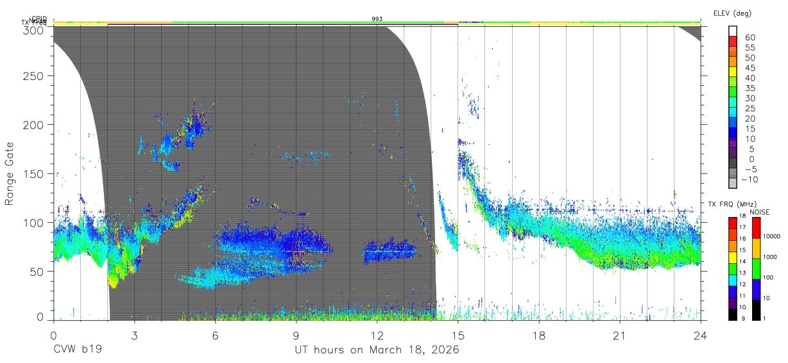This screenshot has height=363, width=788.
Task: Click the 'NOISE' legend title
Action: [x=759, y=212]
